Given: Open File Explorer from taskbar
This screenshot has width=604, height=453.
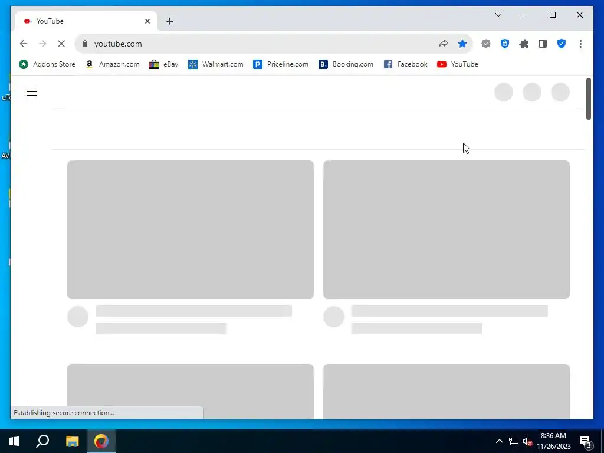Looking at the screenshot, I should pyautogui.click(x=72, y=441).
